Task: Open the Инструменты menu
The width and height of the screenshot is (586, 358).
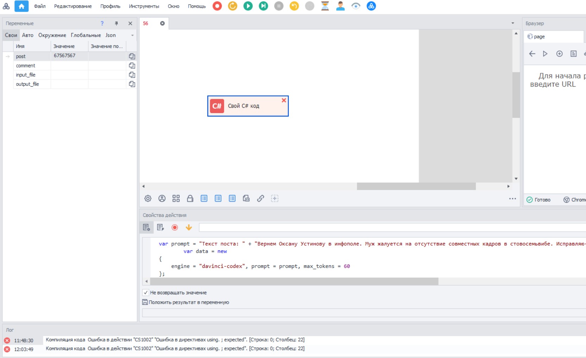Action: 144,6
